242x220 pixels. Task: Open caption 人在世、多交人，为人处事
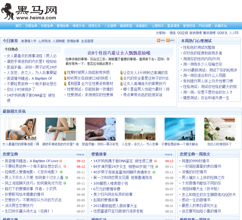pos(140,144)
